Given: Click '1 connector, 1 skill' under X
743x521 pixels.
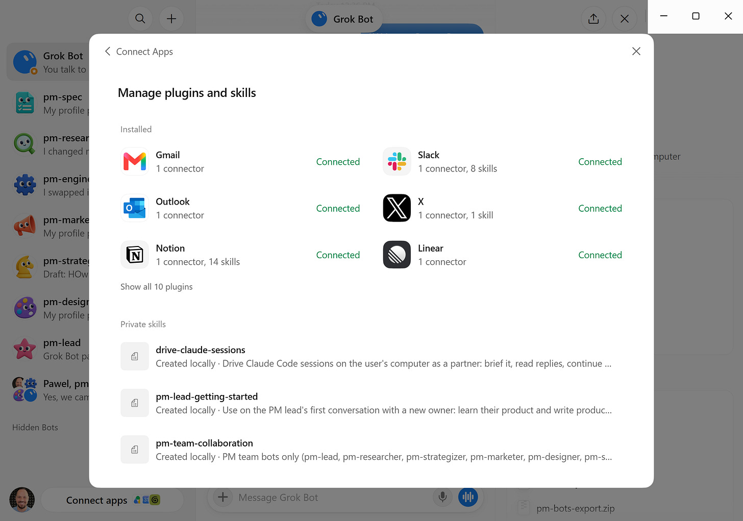Looking at the screenshot, I should (x=455, y=215).
